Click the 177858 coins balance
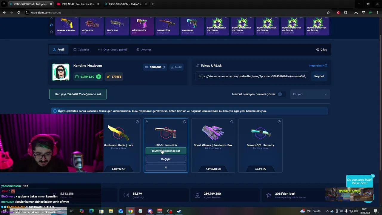The height and width of the screenshot is (215, 382). point(114,77)
